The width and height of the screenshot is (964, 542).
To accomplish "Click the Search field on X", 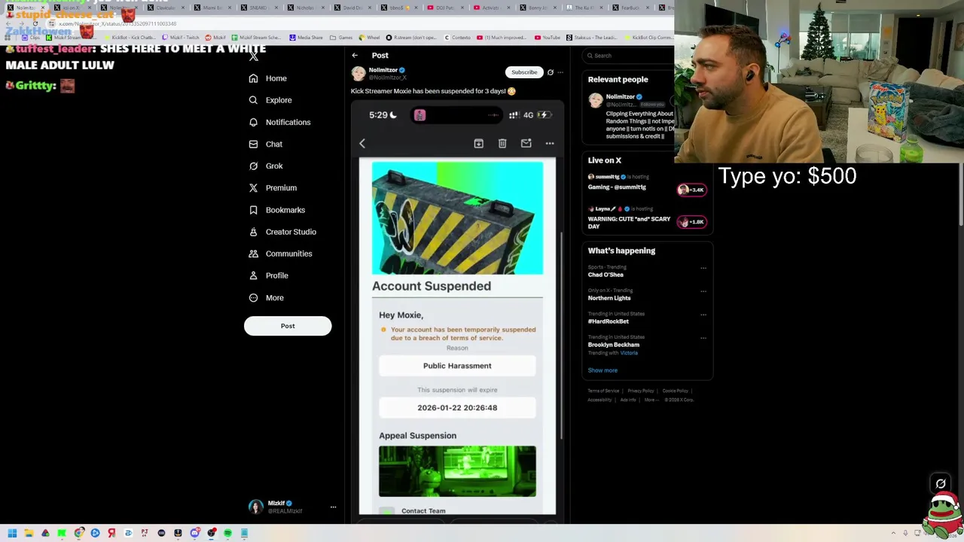I will pos(629,56).
